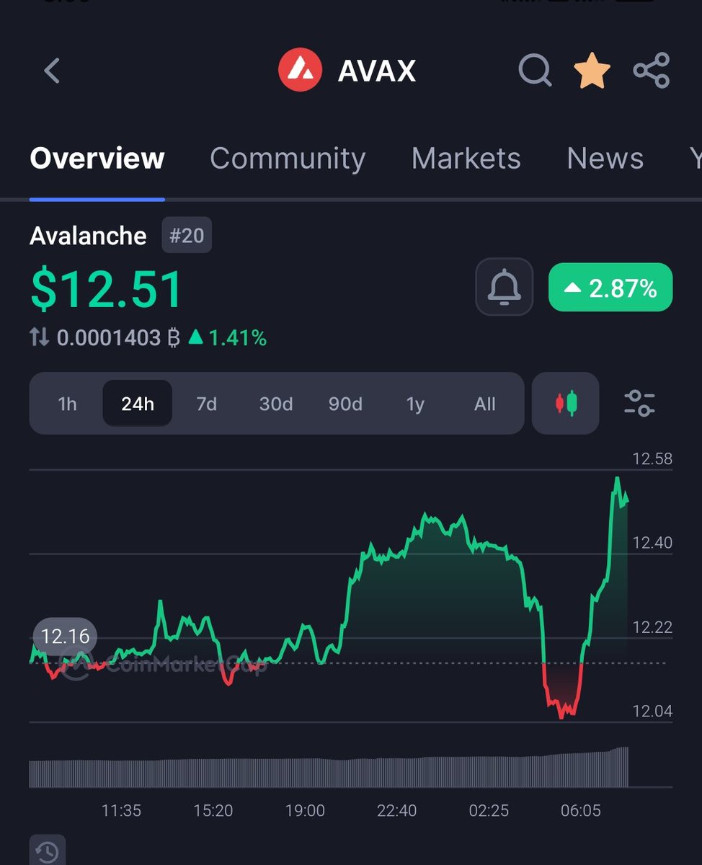This screenshot has width=702, height=865.
Task: Switch to candlestick chart view
Action: pos(566,403)
